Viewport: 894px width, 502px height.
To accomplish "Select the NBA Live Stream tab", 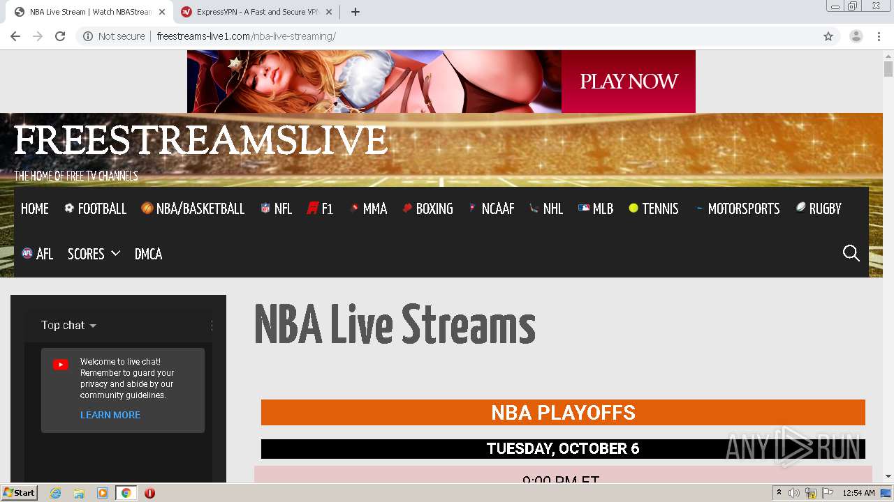I will tap(89, 12).
